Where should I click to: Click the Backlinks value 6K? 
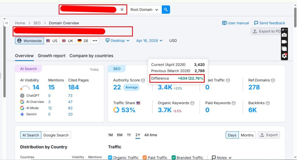pos(253,110)
